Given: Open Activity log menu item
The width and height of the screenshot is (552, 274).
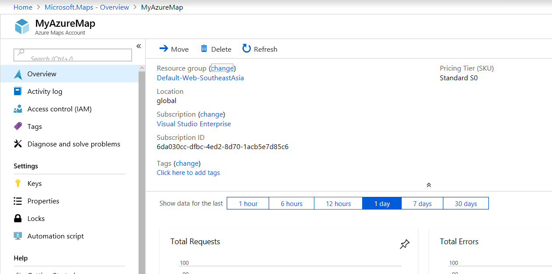Looking at the screenshot, I should coord(69,91).
